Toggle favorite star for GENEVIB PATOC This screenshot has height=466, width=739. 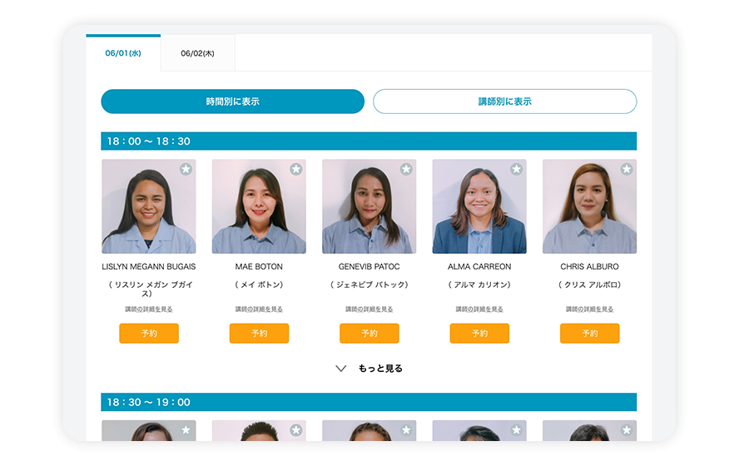(406, 170)
